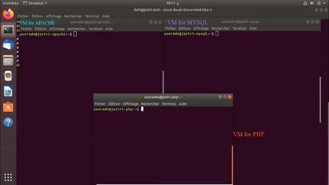Click the battery/power icon in top bar
This screenshot has width=329, height=185.
point(319,3)
